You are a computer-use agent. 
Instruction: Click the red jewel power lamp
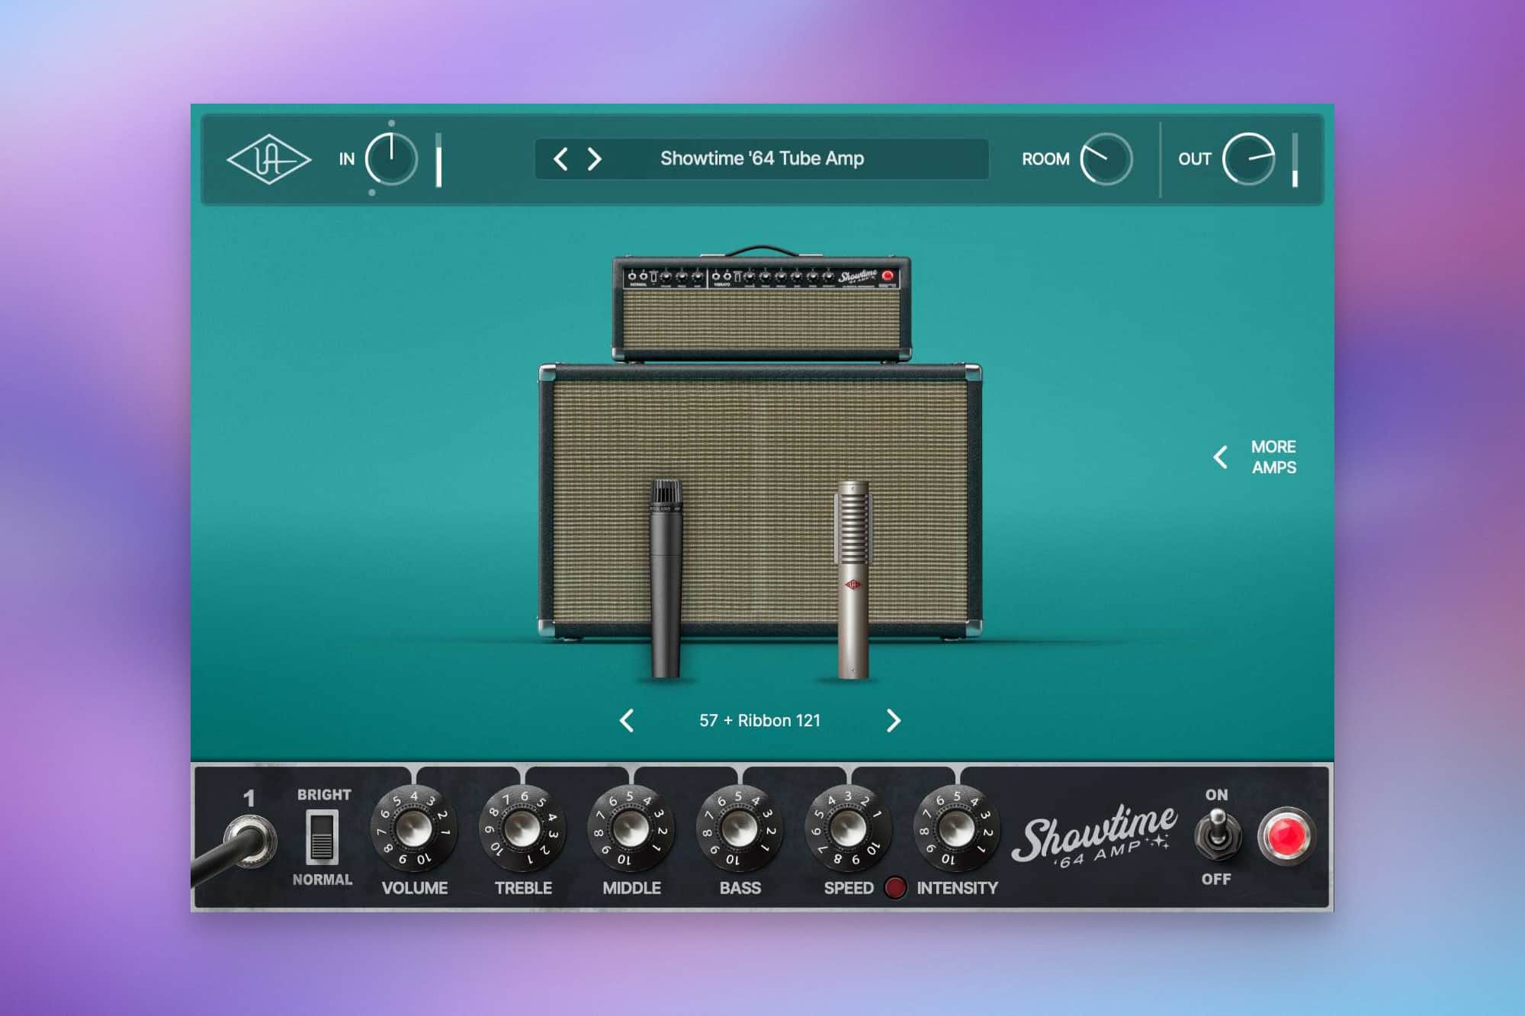point(1286,836)
